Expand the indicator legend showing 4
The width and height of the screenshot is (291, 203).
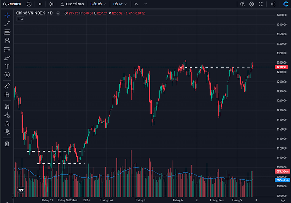(x=20, y=19)
